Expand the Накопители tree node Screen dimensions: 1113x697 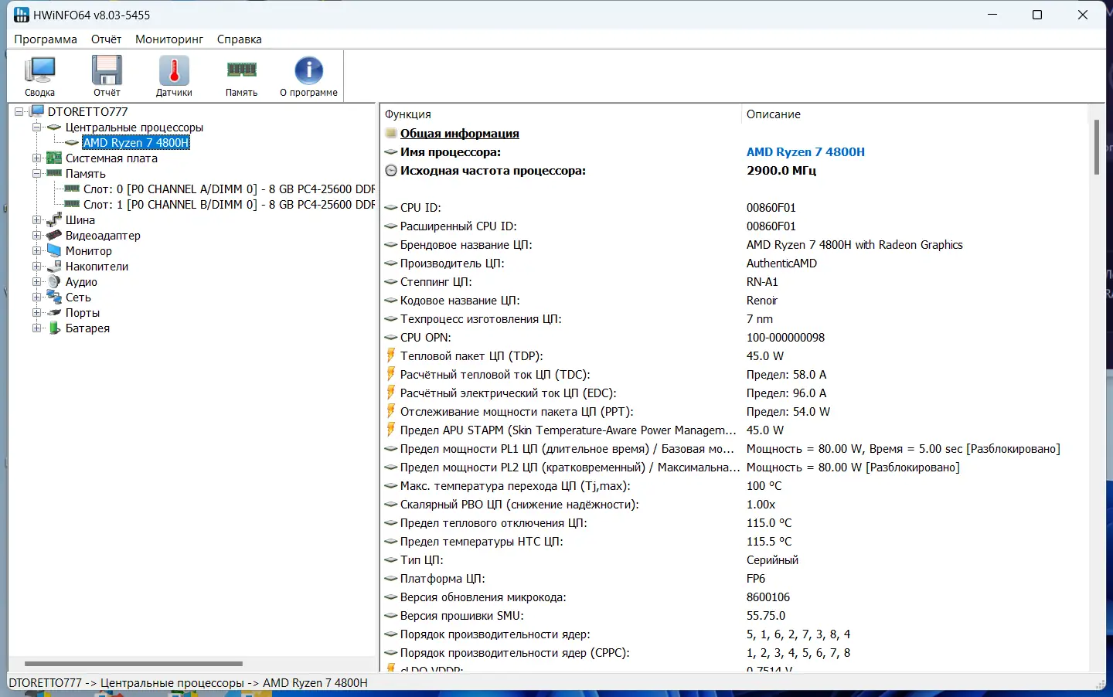point(36,266)
